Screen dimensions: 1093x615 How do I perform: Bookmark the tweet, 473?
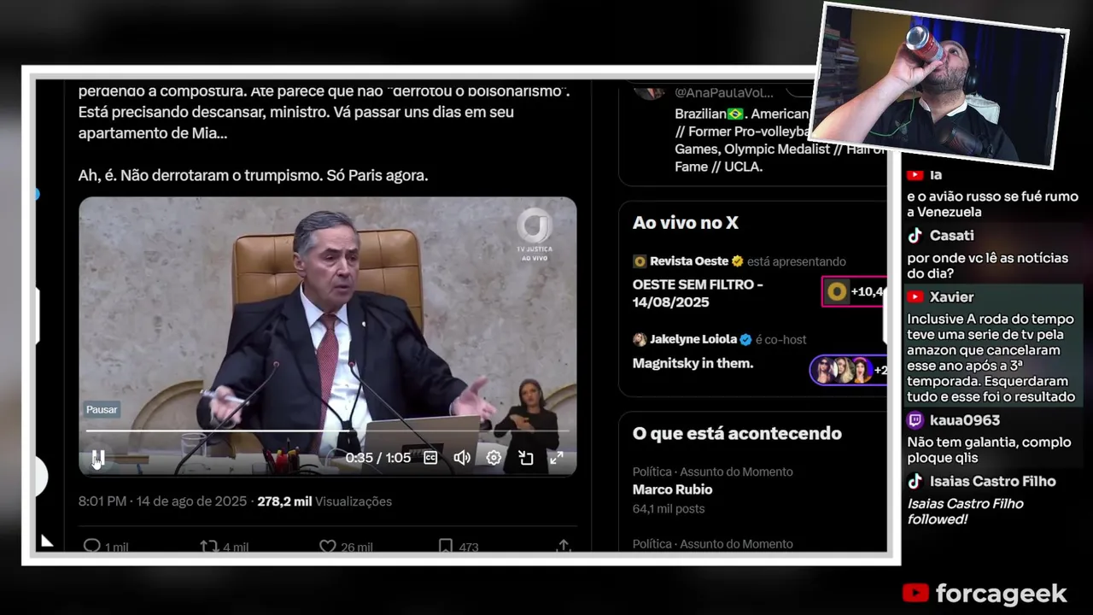tap(458, 547)
